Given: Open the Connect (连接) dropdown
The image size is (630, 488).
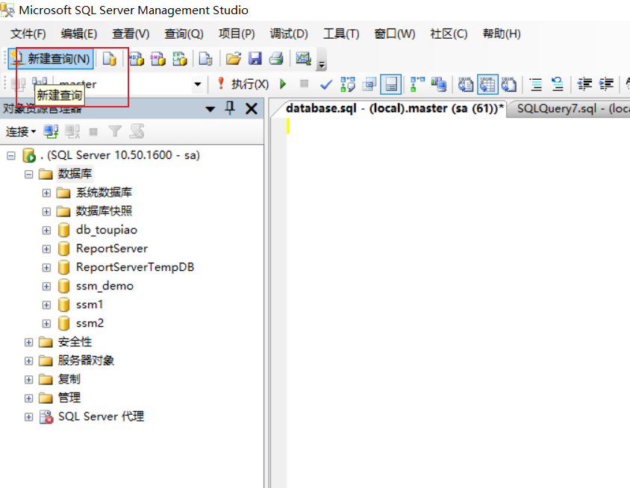Looking at the screenshot, I should pyautogui.click(x=20, y=131).
